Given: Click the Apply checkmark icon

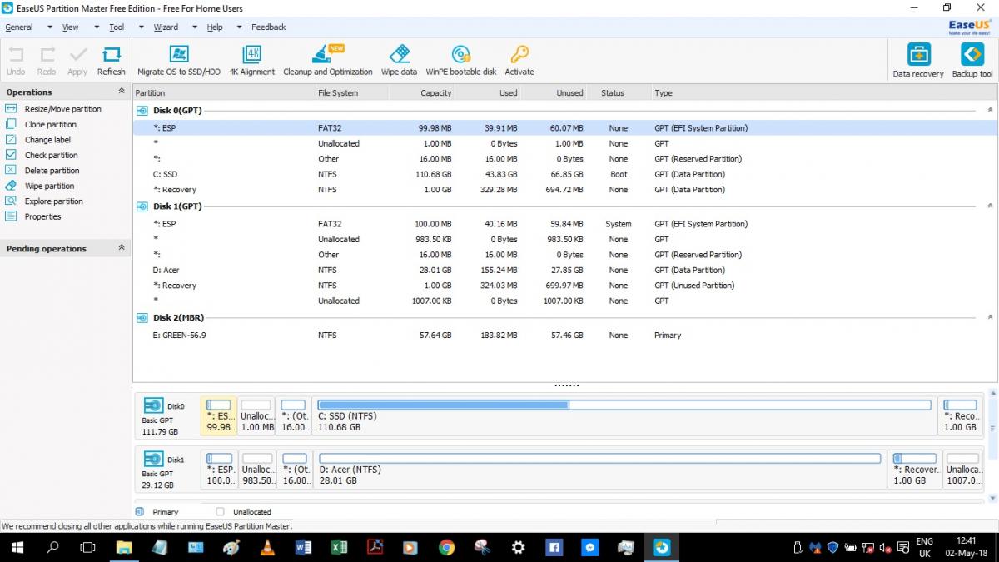Looking at the screenshot, I should [78, 55].
